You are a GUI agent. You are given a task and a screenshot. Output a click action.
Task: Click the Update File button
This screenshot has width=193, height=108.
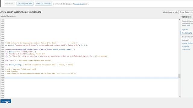pyautogui.click(x=6, y=101)
